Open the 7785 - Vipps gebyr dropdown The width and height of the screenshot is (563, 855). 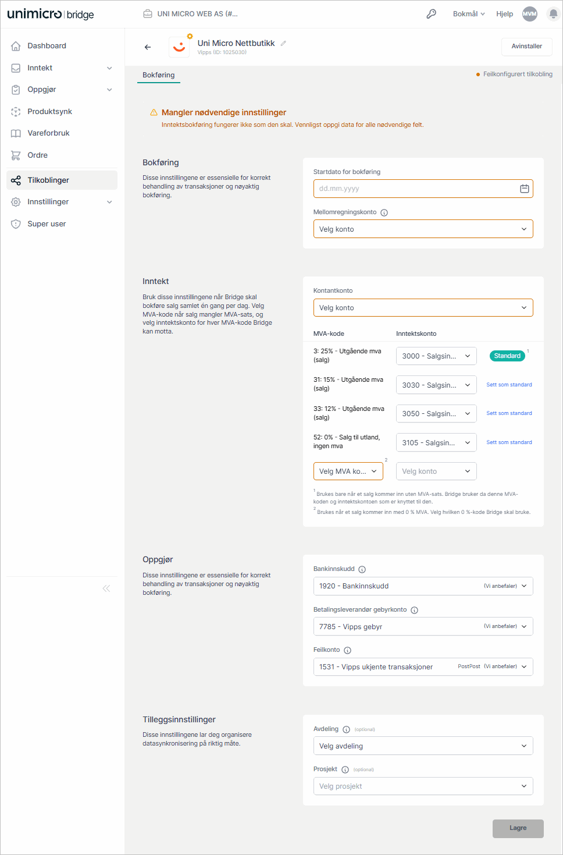(423, 626)
